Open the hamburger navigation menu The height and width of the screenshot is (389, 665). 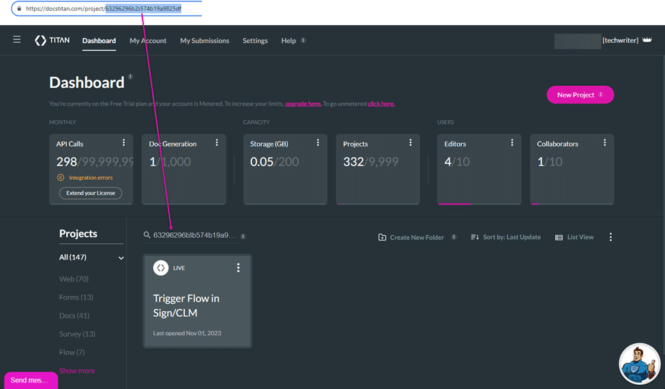pyautogui.click(x=17, y=40)
